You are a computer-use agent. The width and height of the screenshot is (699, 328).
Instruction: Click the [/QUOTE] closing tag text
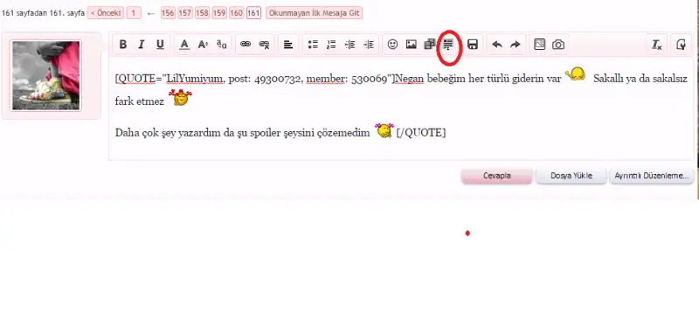421,133
